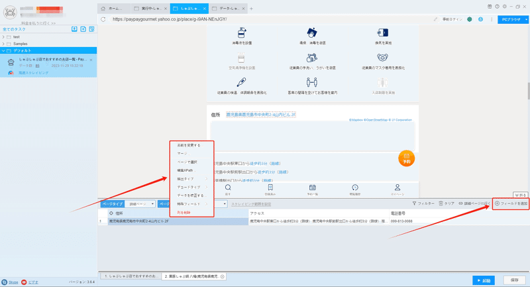Add a new tab with plus button
The height and width of the screenshot is (287, 530).
coord(251,9)
